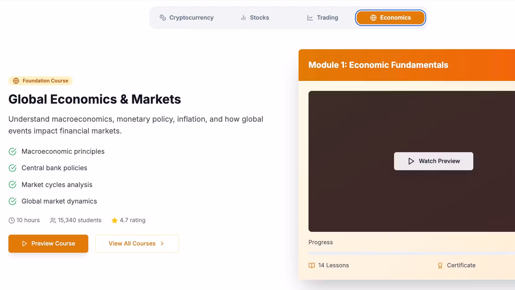The height and width of the screenshot is (290, 515).
Task: Click the checkmark beside Macroeconomic principles
Action: pyautogui.click(x=12, y=152)
